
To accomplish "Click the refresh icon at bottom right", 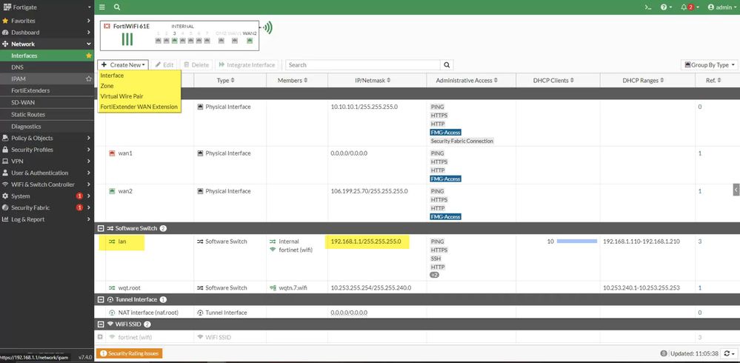I will click(x=727, y=353).
